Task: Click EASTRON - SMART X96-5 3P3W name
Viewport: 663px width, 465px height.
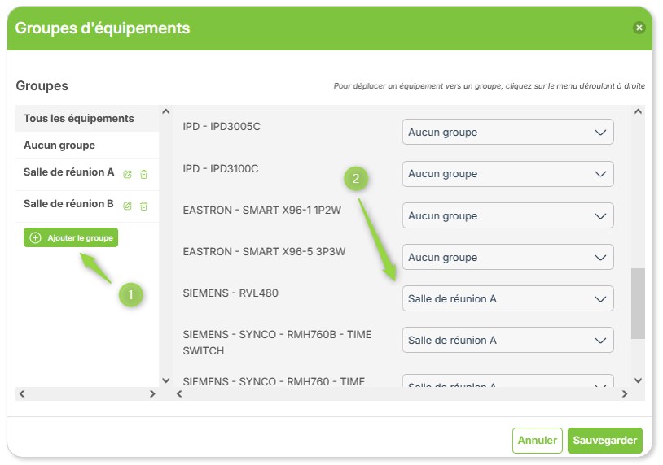Action: [264, 251]
